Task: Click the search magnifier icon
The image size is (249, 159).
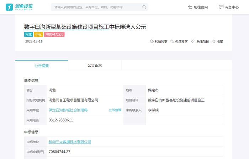Action: 144,7
